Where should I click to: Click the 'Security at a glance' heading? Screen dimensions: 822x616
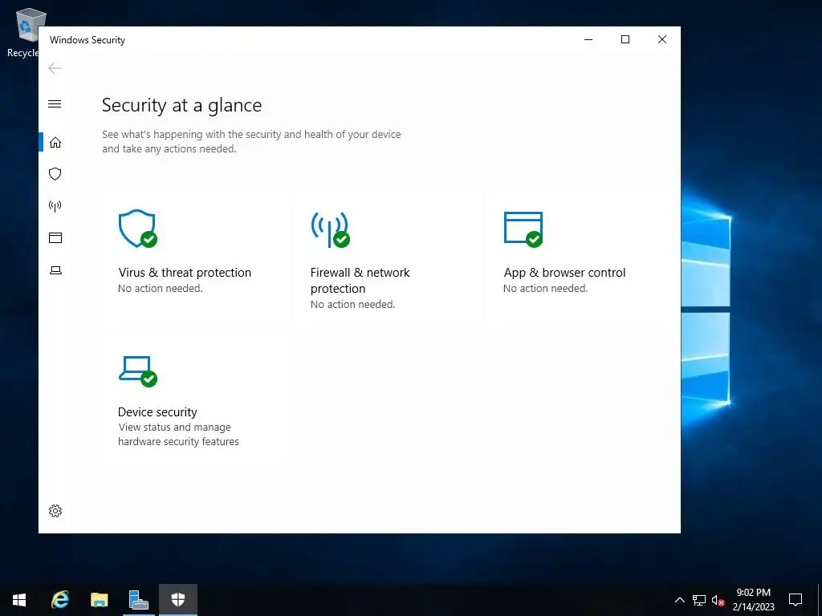pos(181,105)
